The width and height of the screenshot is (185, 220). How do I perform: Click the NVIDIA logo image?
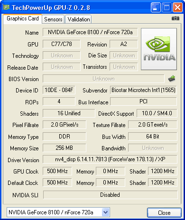159,49
